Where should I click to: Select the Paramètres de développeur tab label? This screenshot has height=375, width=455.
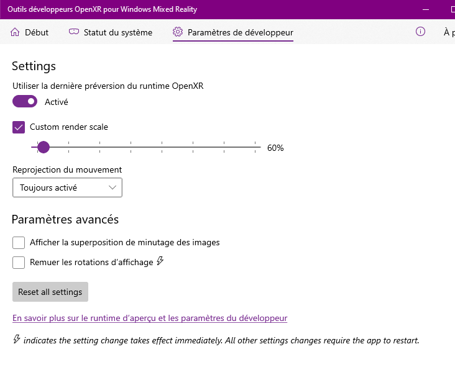(240, 32)
